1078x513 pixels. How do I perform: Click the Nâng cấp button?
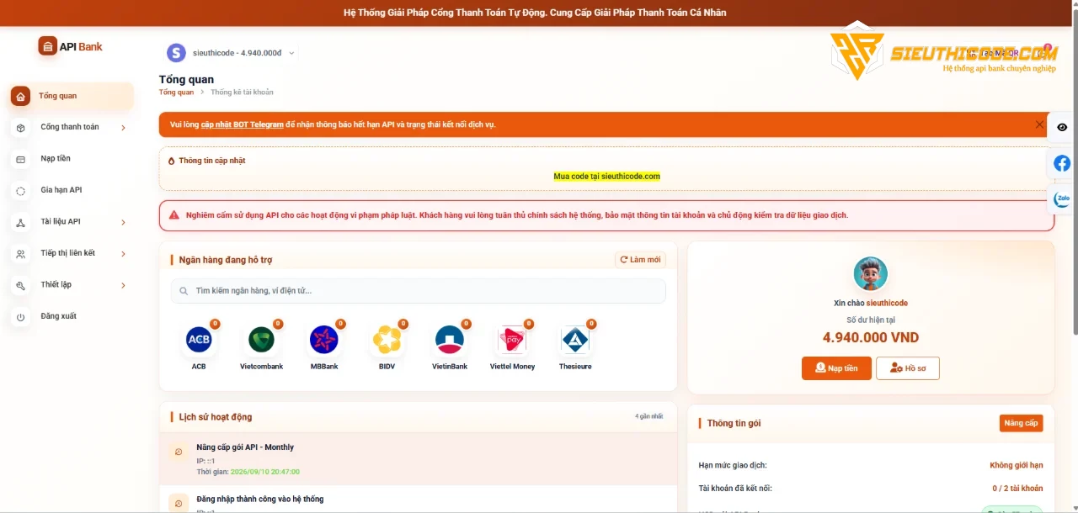[1021, 423]
